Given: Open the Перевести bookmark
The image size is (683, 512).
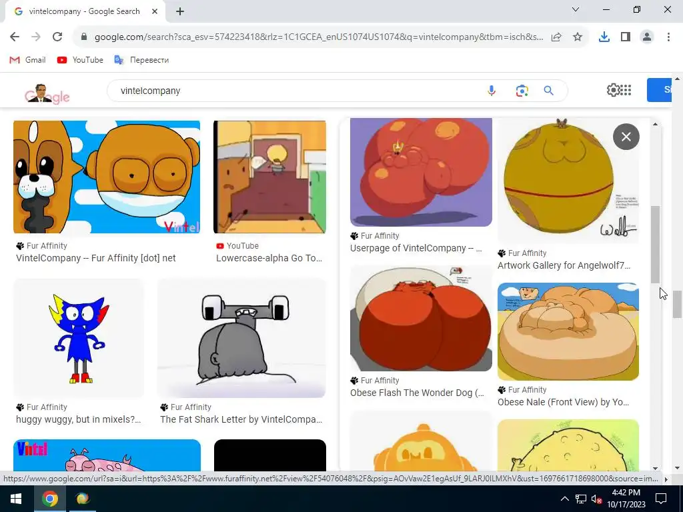Looking at the screenshot, I should 141,60.
